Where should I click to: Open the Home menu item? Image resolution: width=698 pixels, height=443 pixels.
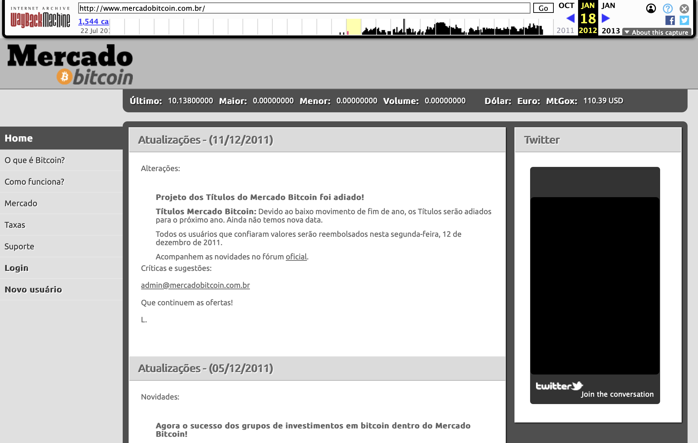point(61,138)
